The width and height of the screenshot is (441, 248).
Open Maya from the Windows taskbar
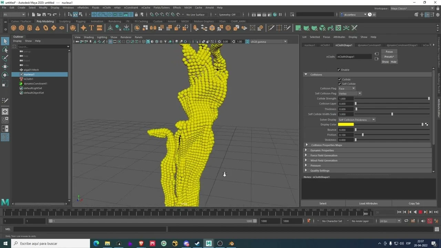208,244
